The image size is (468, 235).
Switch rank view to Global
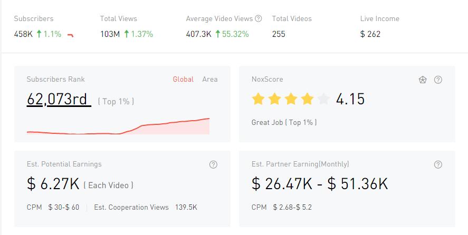183,80
